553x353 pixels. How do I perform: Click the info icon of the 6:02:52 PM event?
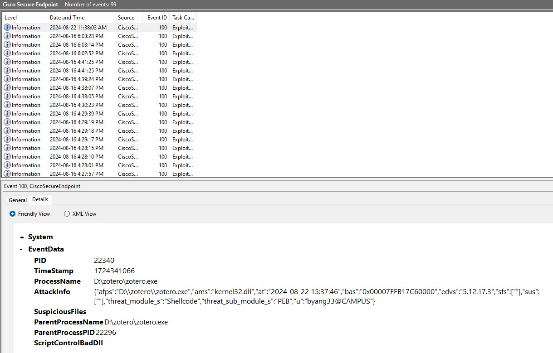tap(7, 53)
